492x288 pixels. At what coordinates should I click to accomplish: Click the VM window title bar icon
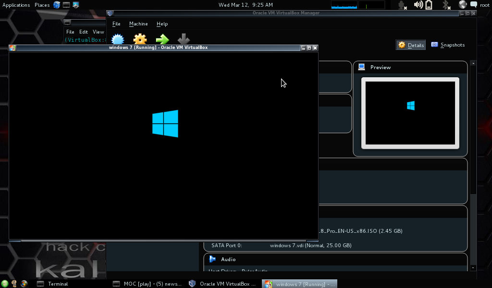(12, 48)
